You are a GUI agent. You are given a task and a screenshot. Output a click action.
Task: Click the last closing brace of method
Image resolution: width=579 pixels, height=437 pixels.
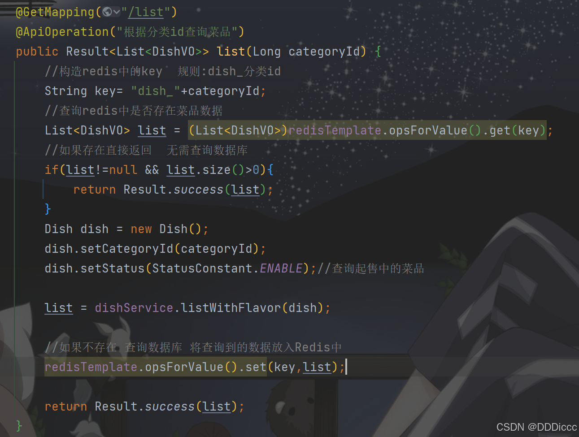pos(19,425)
